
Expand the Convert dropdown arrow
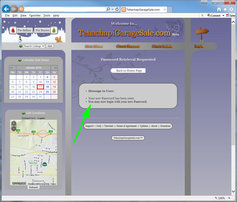pyautogui.click(x=223, y=16)
